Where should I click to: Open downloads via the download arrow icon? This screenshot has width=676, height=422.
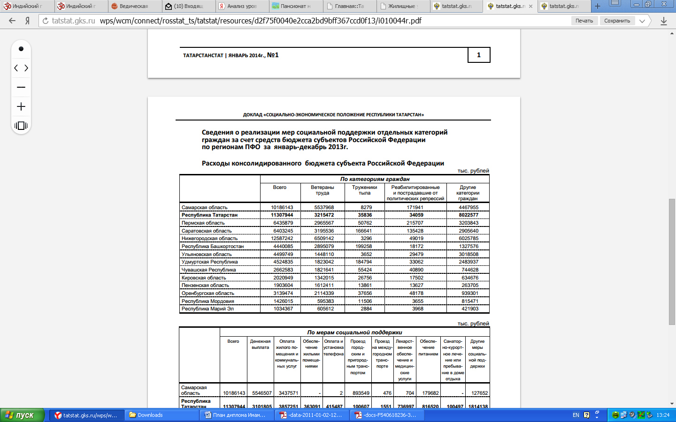point(664,21)
